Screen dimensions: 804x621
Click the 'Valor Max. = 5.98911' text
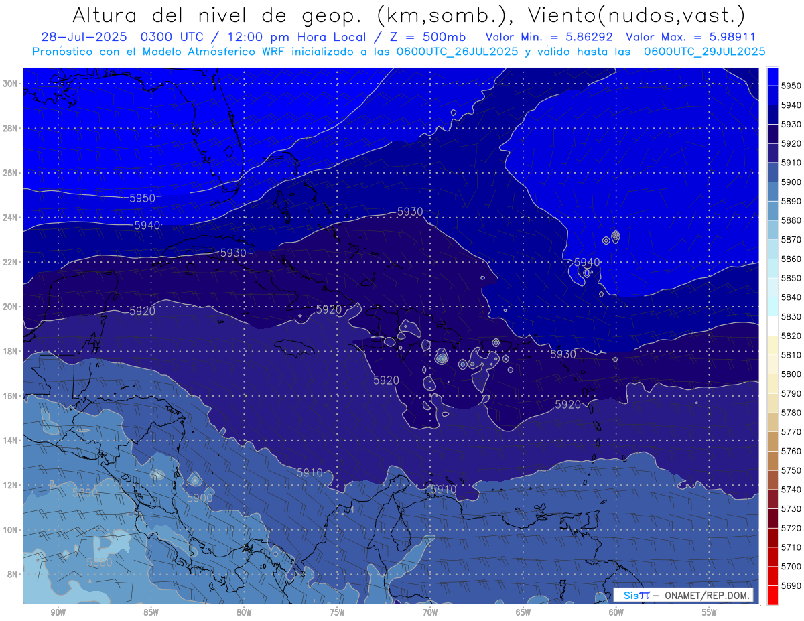coord(689,37)
